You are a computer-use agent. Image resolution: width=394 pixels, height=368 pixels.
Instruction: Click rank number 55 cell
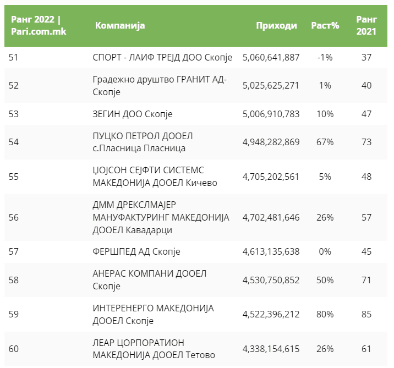tap(14, 177)
